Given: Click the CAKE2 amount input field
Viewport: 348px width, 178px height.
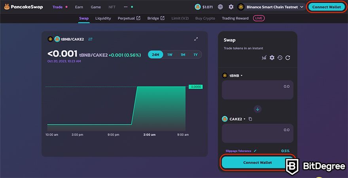Looking at the screenshot, I should (x=257, y=133).
